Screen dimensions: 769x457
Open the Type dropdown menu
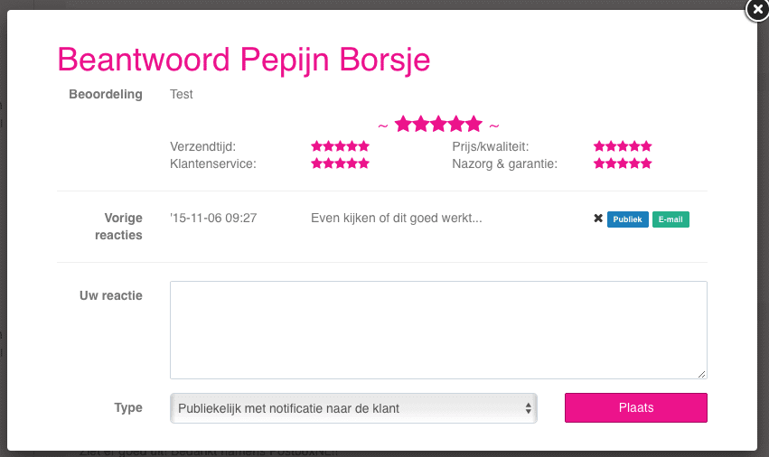coord(353,408)
